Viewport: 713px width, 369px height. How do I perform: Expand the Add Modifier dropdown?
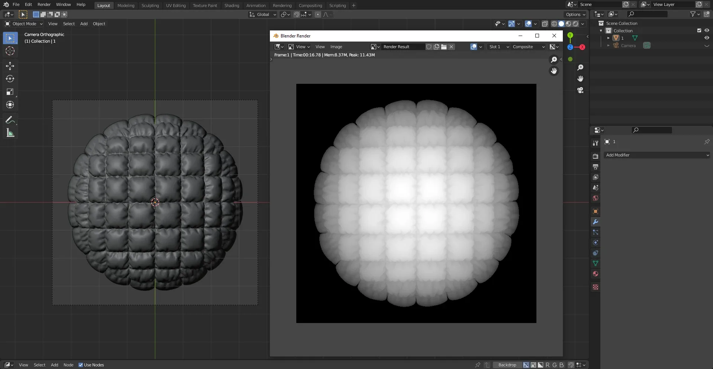point(656,155)
